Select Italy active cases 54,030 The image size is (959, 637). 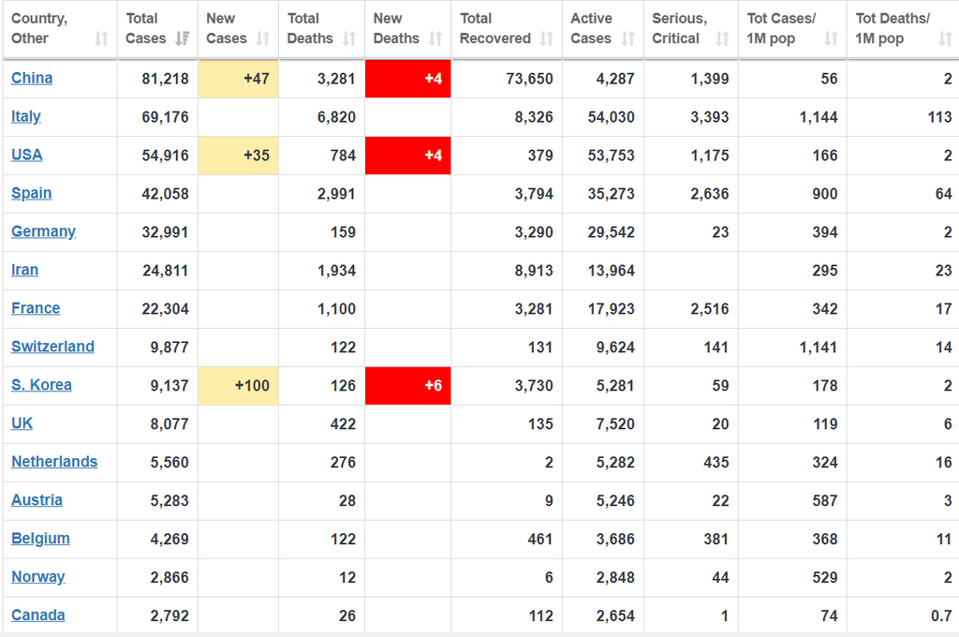click(x=611, y=117)
